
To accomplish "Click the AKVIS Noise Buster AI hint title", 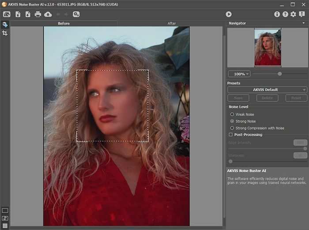I will 246,171.
